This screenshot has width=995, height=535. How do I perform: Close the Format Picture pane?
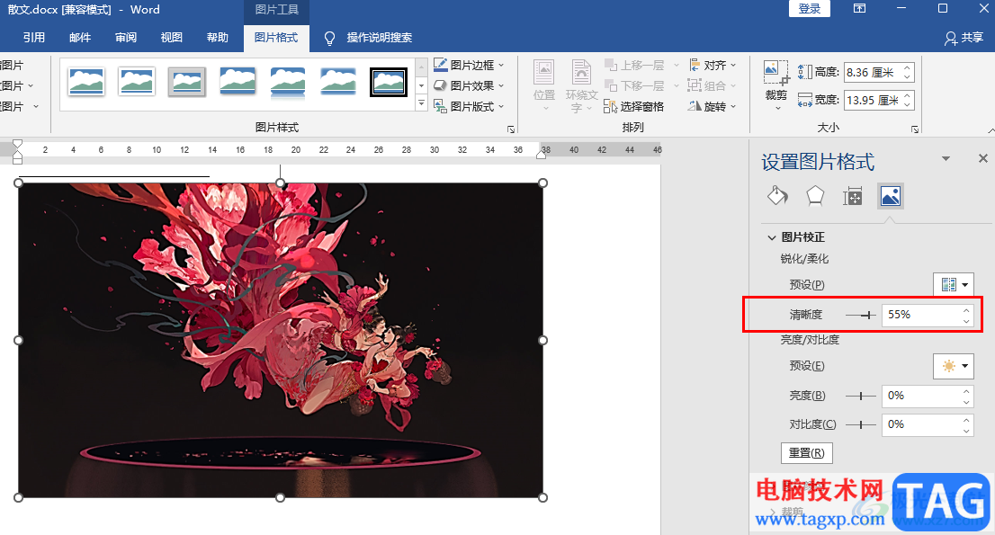(x=983, y=158)
